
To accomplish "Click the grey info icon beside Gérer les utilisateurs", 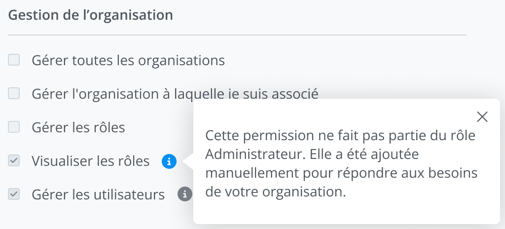I will pyautogui.click(x=184, y=194).
